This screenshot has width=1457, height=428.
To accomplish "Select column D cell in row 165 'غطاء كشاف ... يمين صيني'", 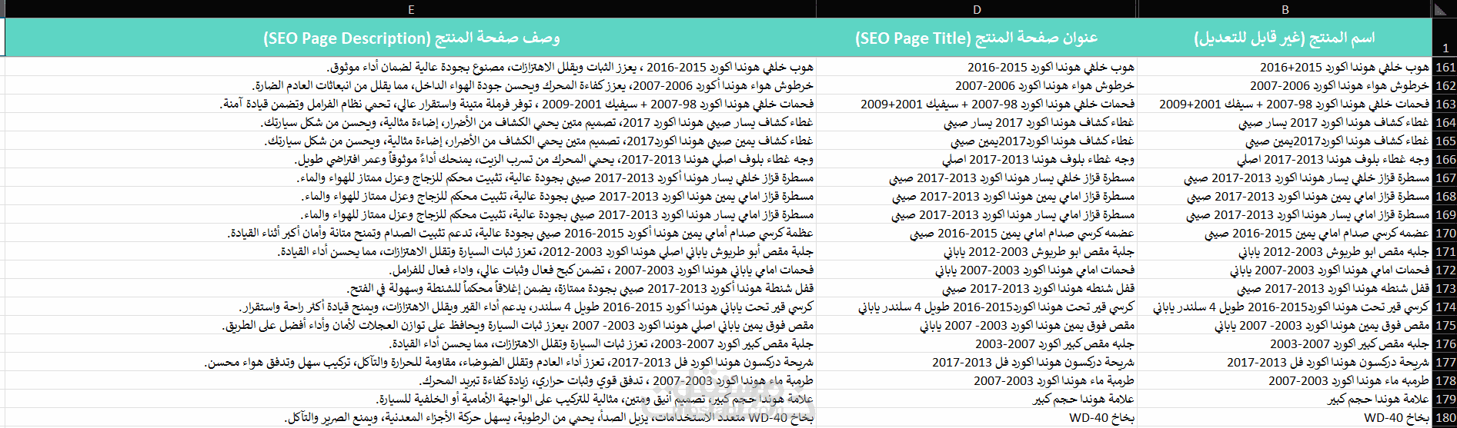I will (x=977, y=141).
